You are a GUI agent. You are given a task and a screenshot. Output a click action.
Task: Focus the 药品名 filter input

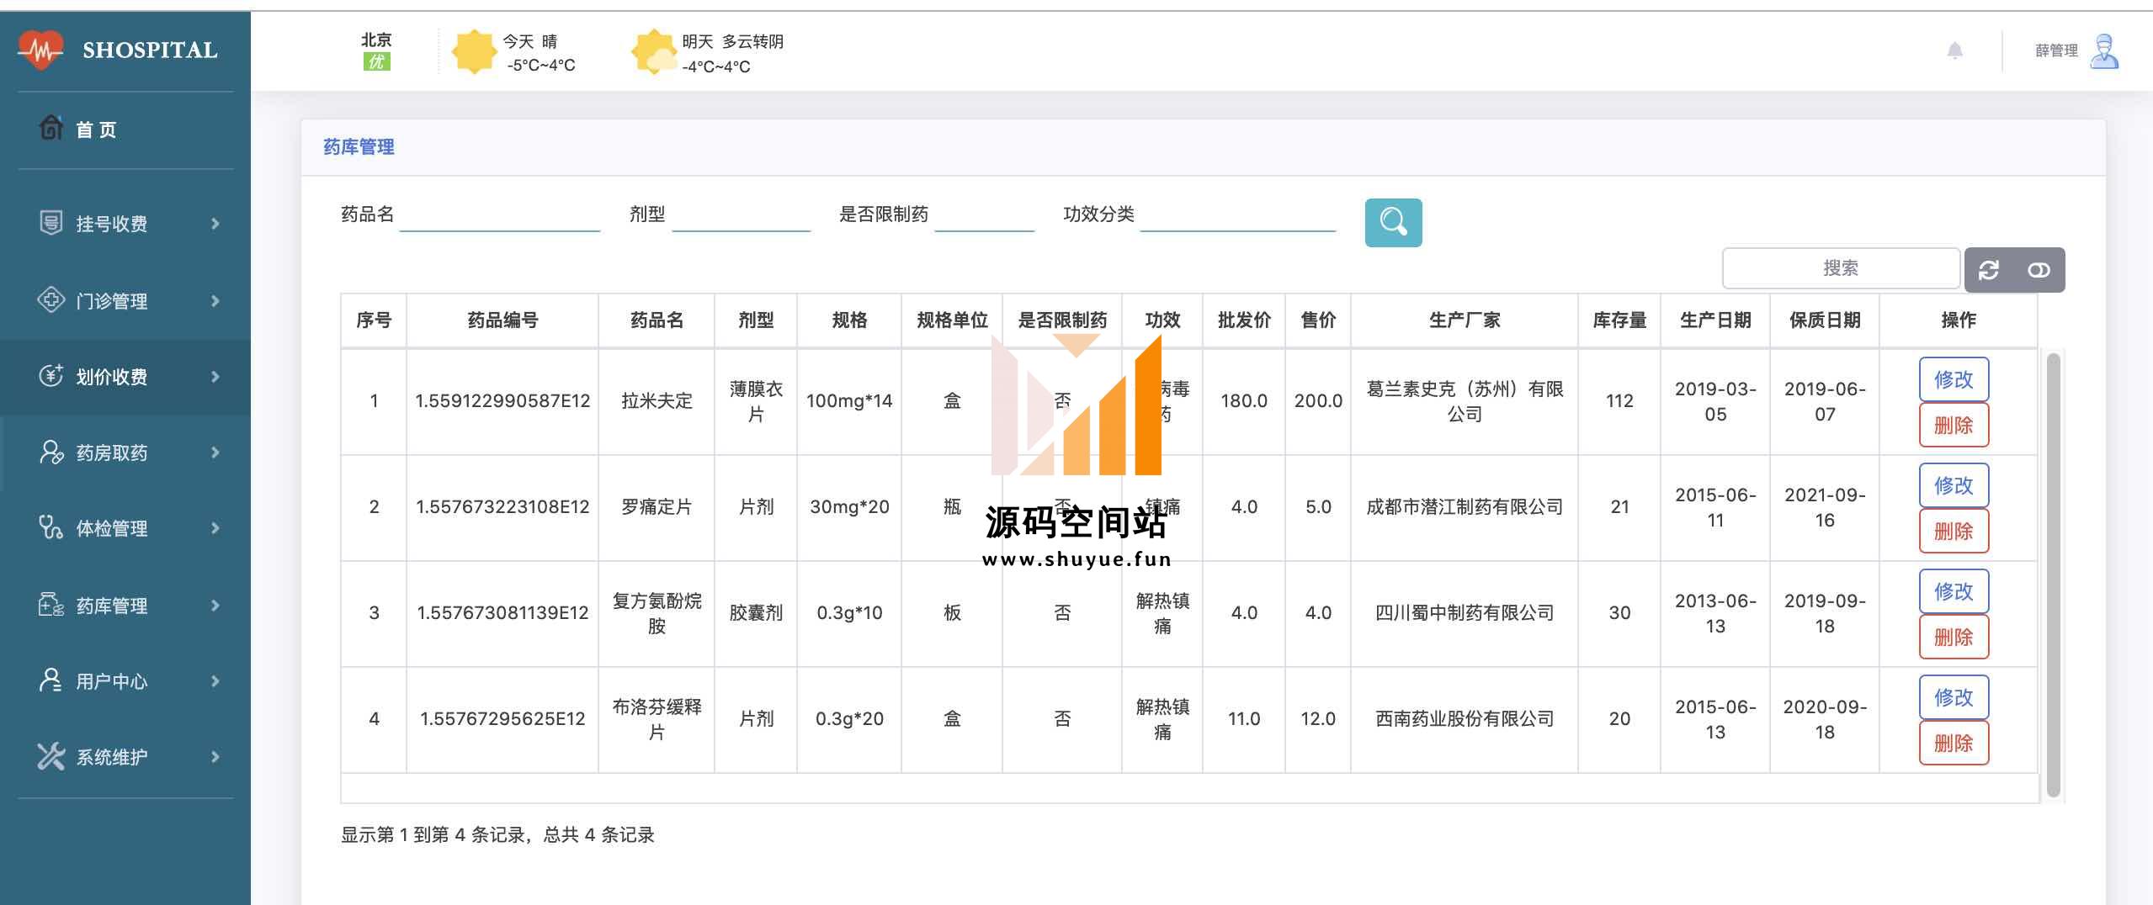pos(499,215)
